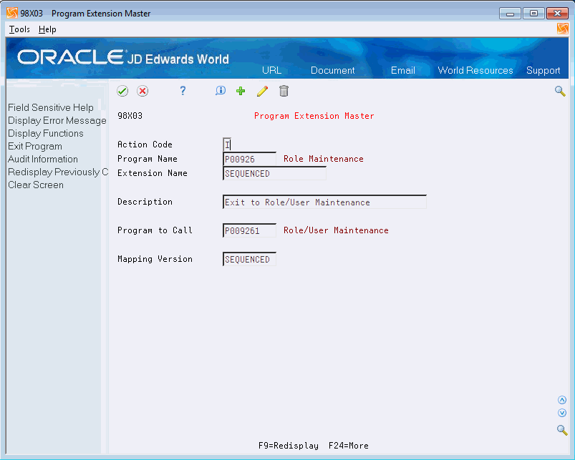Screen dimensions: 575x460
Task: Maximize the 98X03 window
Action: click(x=533, y=13)
